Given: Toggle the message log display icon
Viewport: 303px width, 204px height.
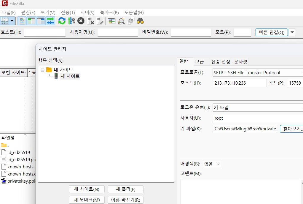Looking at the screenshot, I should [x=22, y=21].
